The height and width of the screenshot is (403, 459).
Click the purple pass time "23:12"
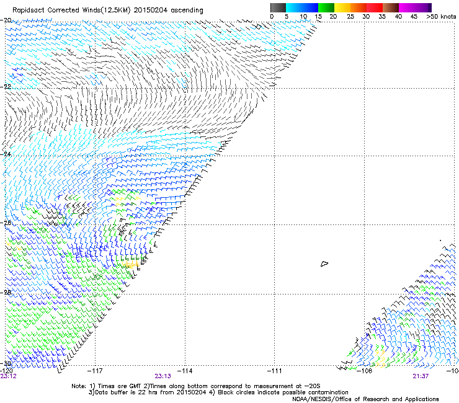click(x=8, y=376)
